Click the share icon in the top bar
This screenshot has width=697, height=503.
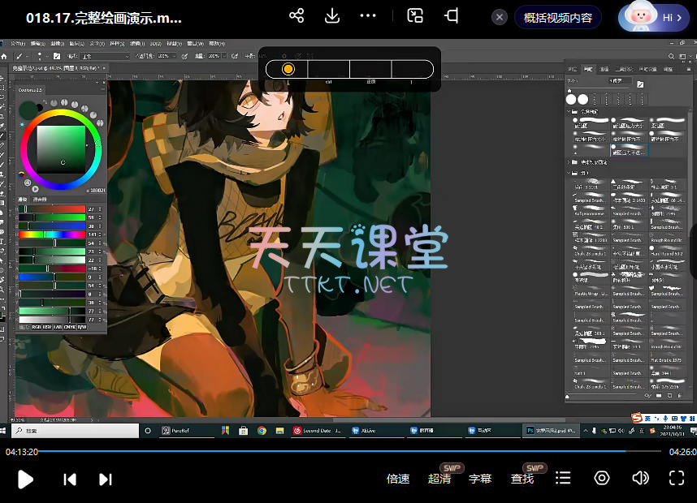tap(297, 16)
